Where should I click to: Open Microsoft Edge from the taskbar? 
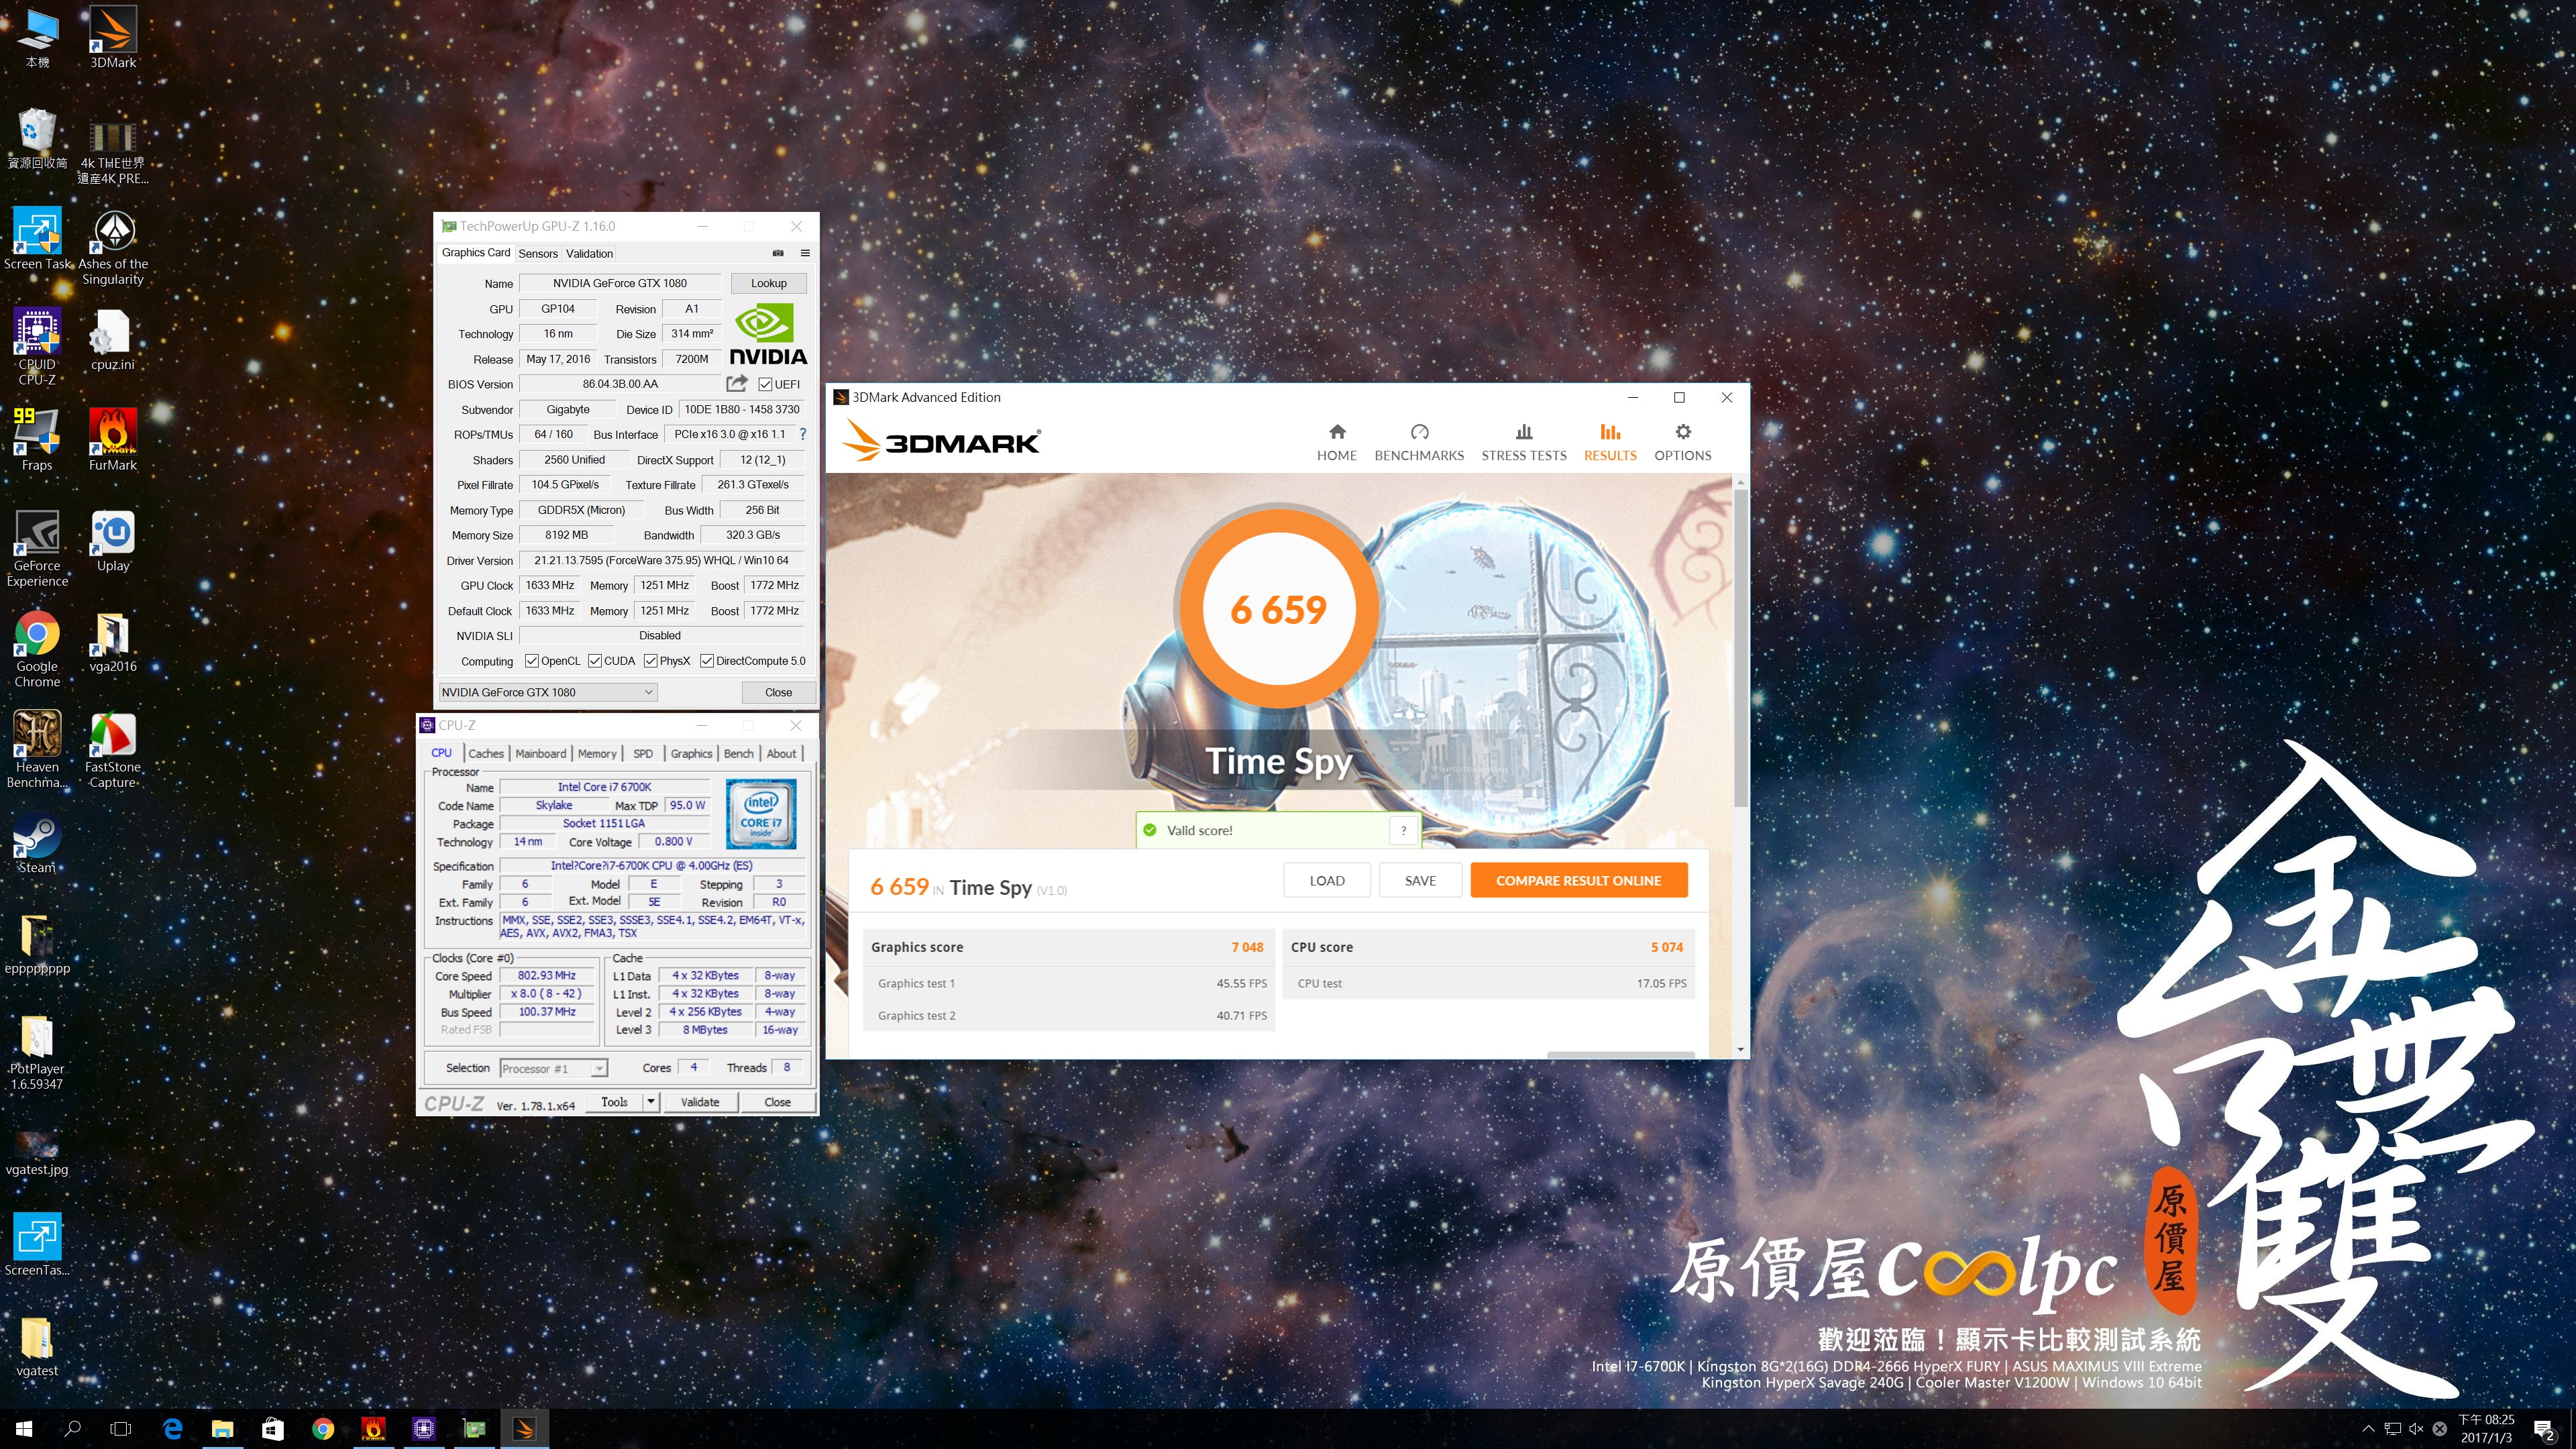tap(172, 1429)
